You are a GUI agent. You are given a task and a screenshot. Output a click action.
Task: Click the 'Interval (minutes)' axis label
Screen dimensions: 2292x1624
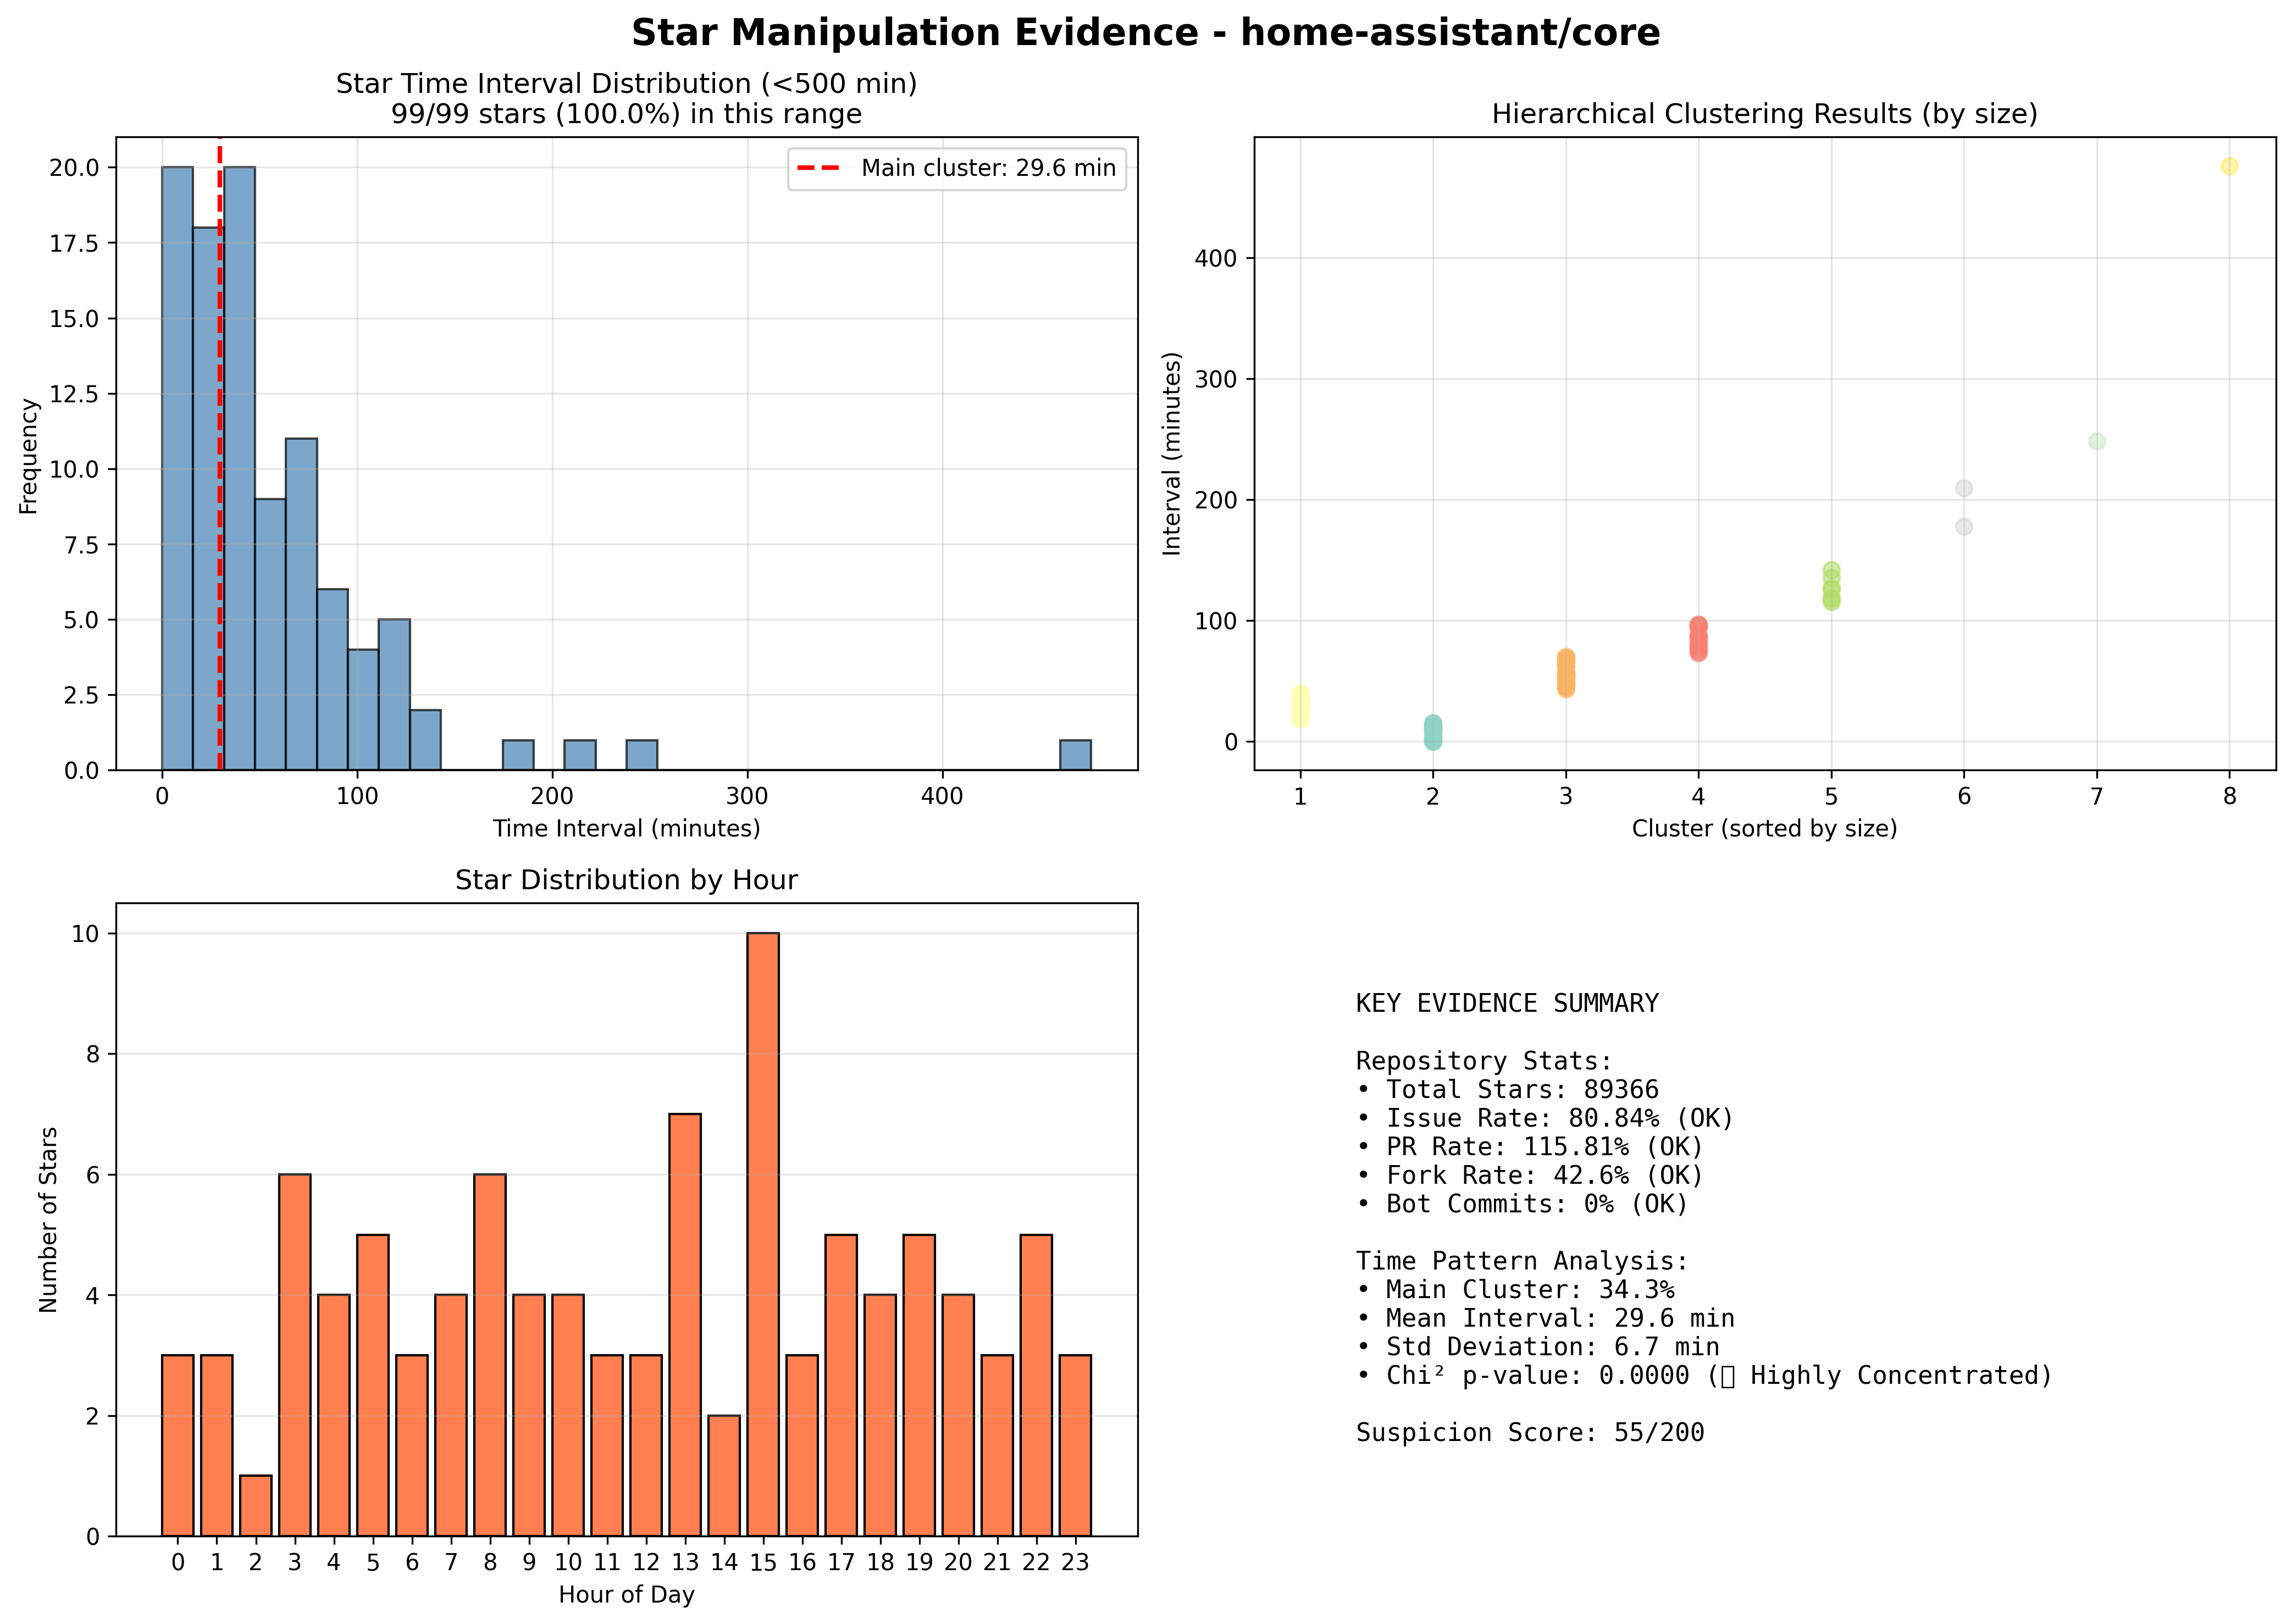(1172, 453)
